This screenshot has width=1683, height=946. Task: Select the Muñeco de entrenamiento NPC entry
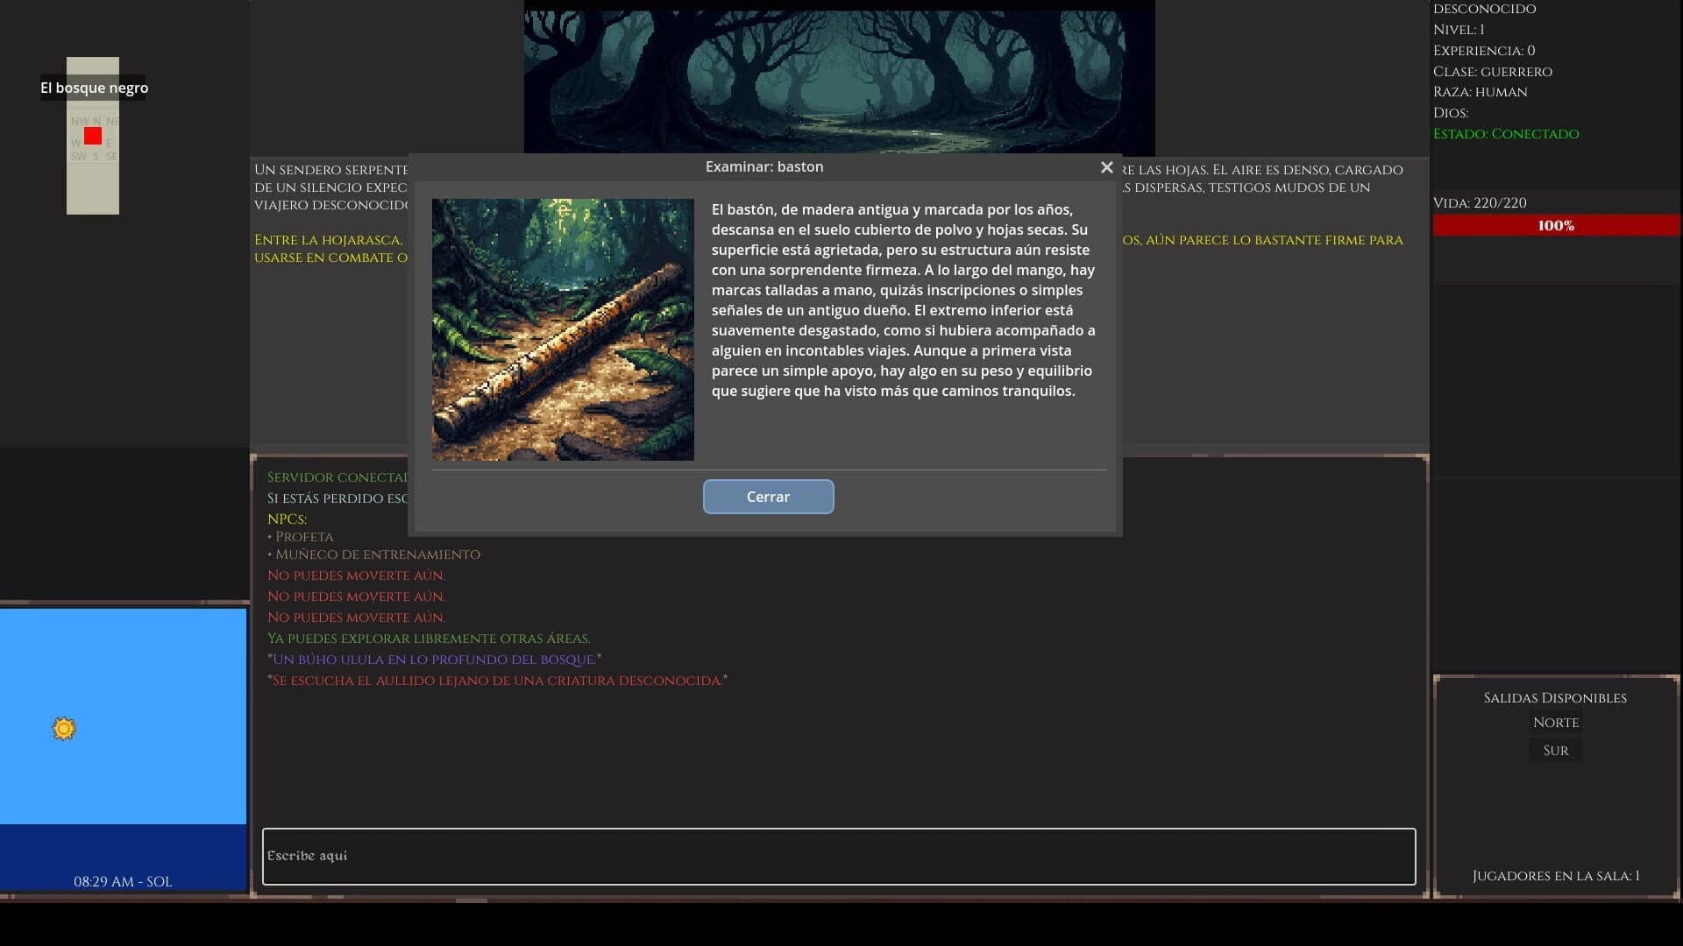[x=374, y=554]
